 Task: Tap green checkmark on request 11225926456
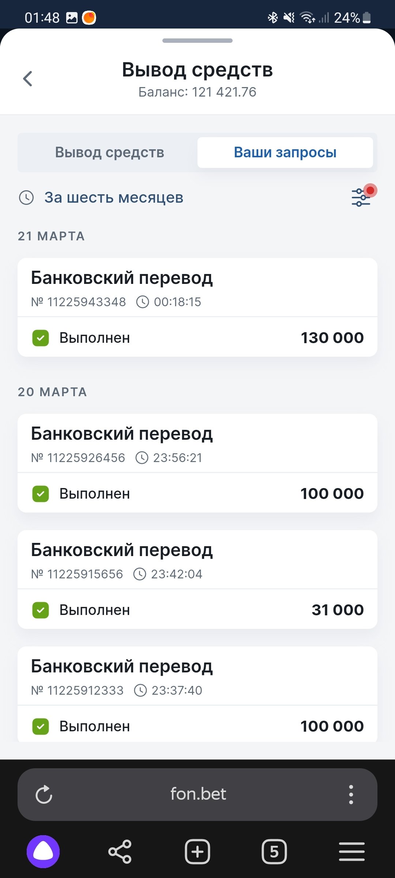pos(41,494)
